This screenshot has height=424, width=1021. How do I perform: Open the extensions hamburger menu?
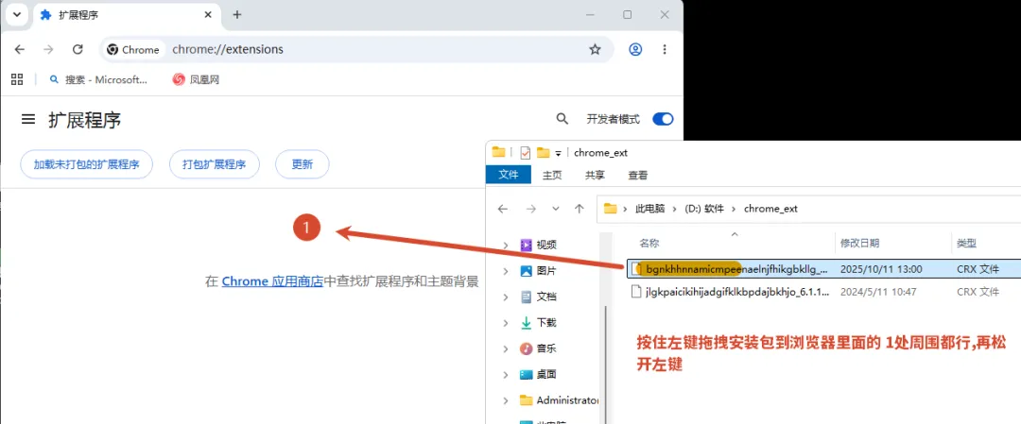click(x=28, y=119)
